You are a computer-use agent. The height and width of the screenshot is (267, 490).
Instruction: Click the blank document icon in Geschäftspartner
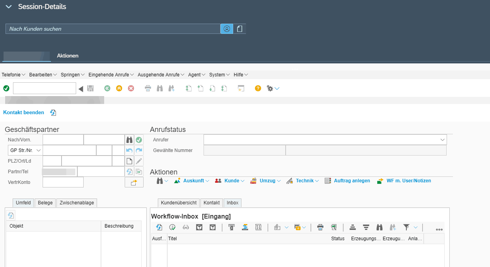coord(129,161)
